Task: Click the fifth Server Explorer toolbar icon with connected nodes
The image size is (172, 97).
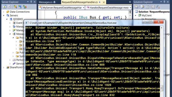Action: [x=25, y=7]
